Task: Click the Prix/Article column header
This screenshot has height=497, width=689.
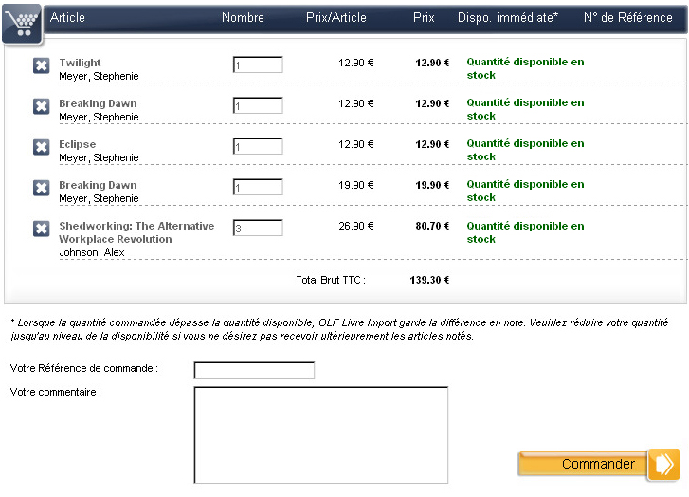Action: tap(336, 18)
